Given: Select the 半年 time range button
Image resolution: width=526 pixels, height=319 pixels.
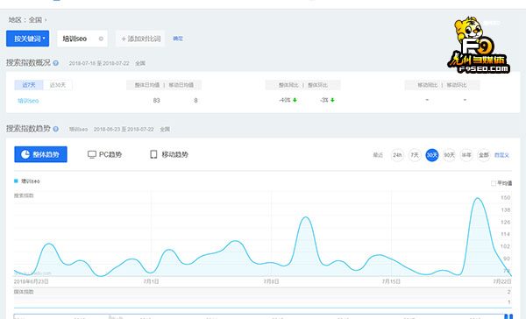Looking at the screenshot, I should (x=466, y=155).
